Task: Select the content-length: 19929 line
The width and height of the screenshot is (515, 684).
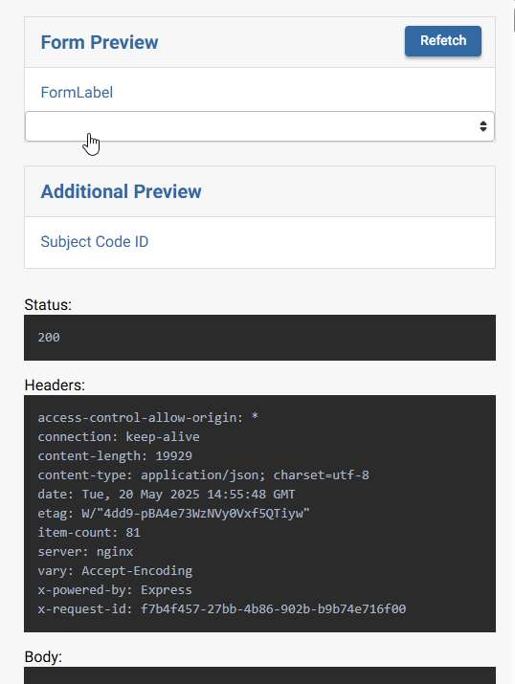Action: coord(115,456)
